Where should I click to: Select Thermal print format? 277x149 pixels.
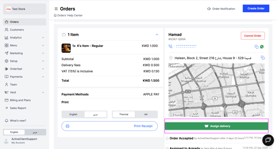124,114
